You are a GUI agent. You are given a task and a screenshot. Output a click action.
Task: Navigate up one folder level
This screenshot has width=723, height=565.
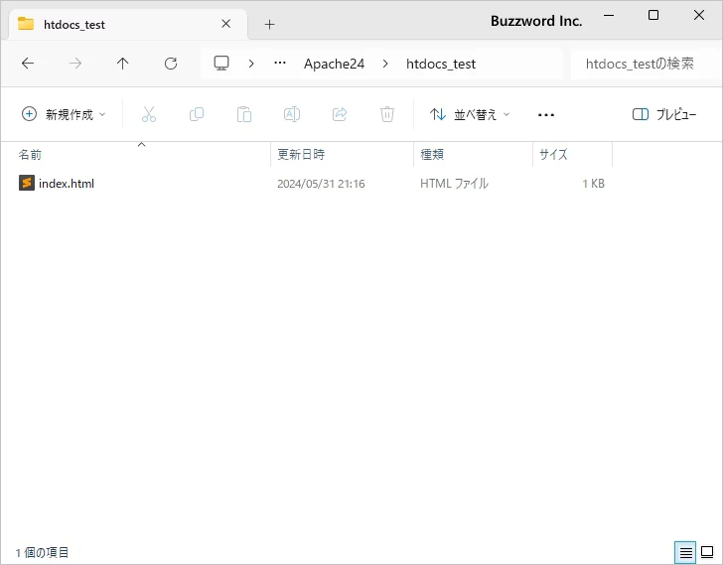[123, 64]
